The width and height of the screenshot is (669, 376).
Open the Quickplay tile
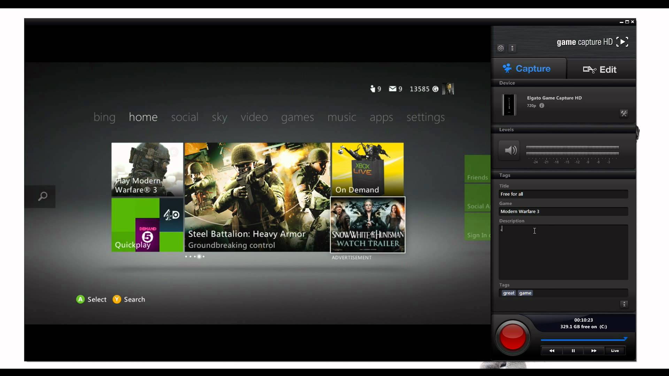147,225
